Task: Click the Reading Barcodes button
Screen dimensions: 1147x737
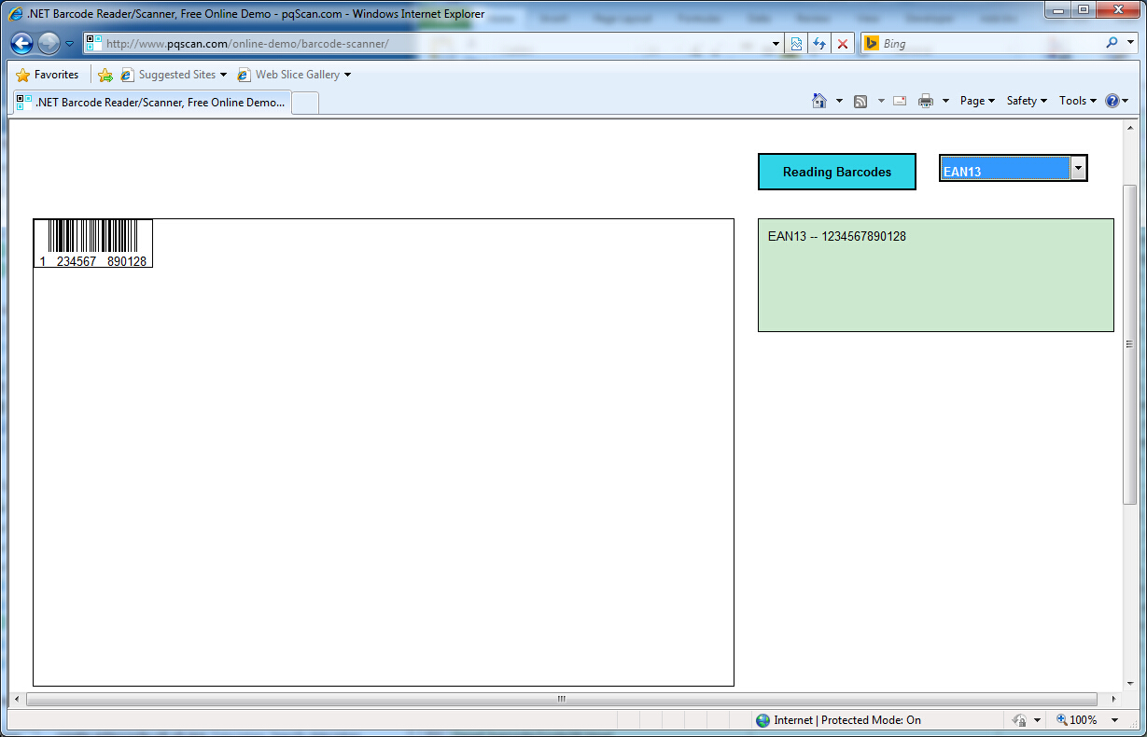Action: [837, 172]
